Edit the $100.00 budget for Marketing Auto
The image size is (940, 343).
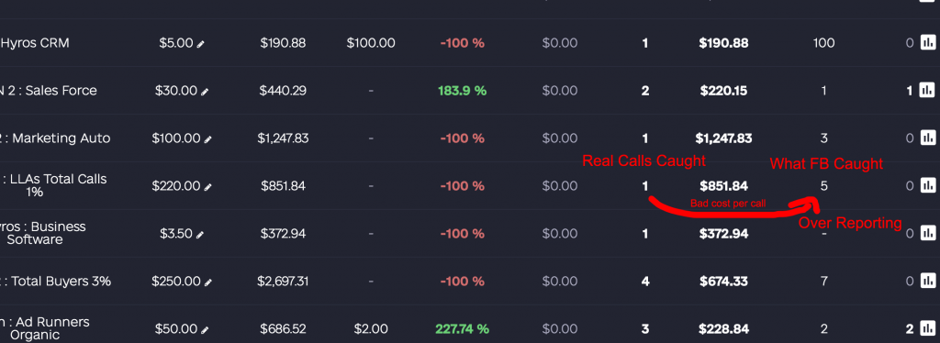point(208,139)
